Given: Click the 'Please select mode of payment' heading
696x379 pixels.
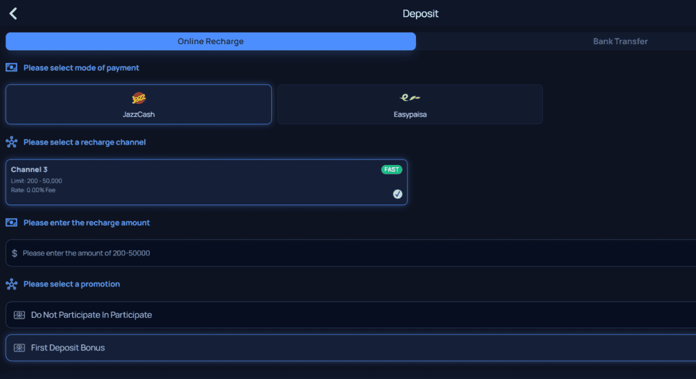Looking at the screenshot, I should [x=82, y=67].
